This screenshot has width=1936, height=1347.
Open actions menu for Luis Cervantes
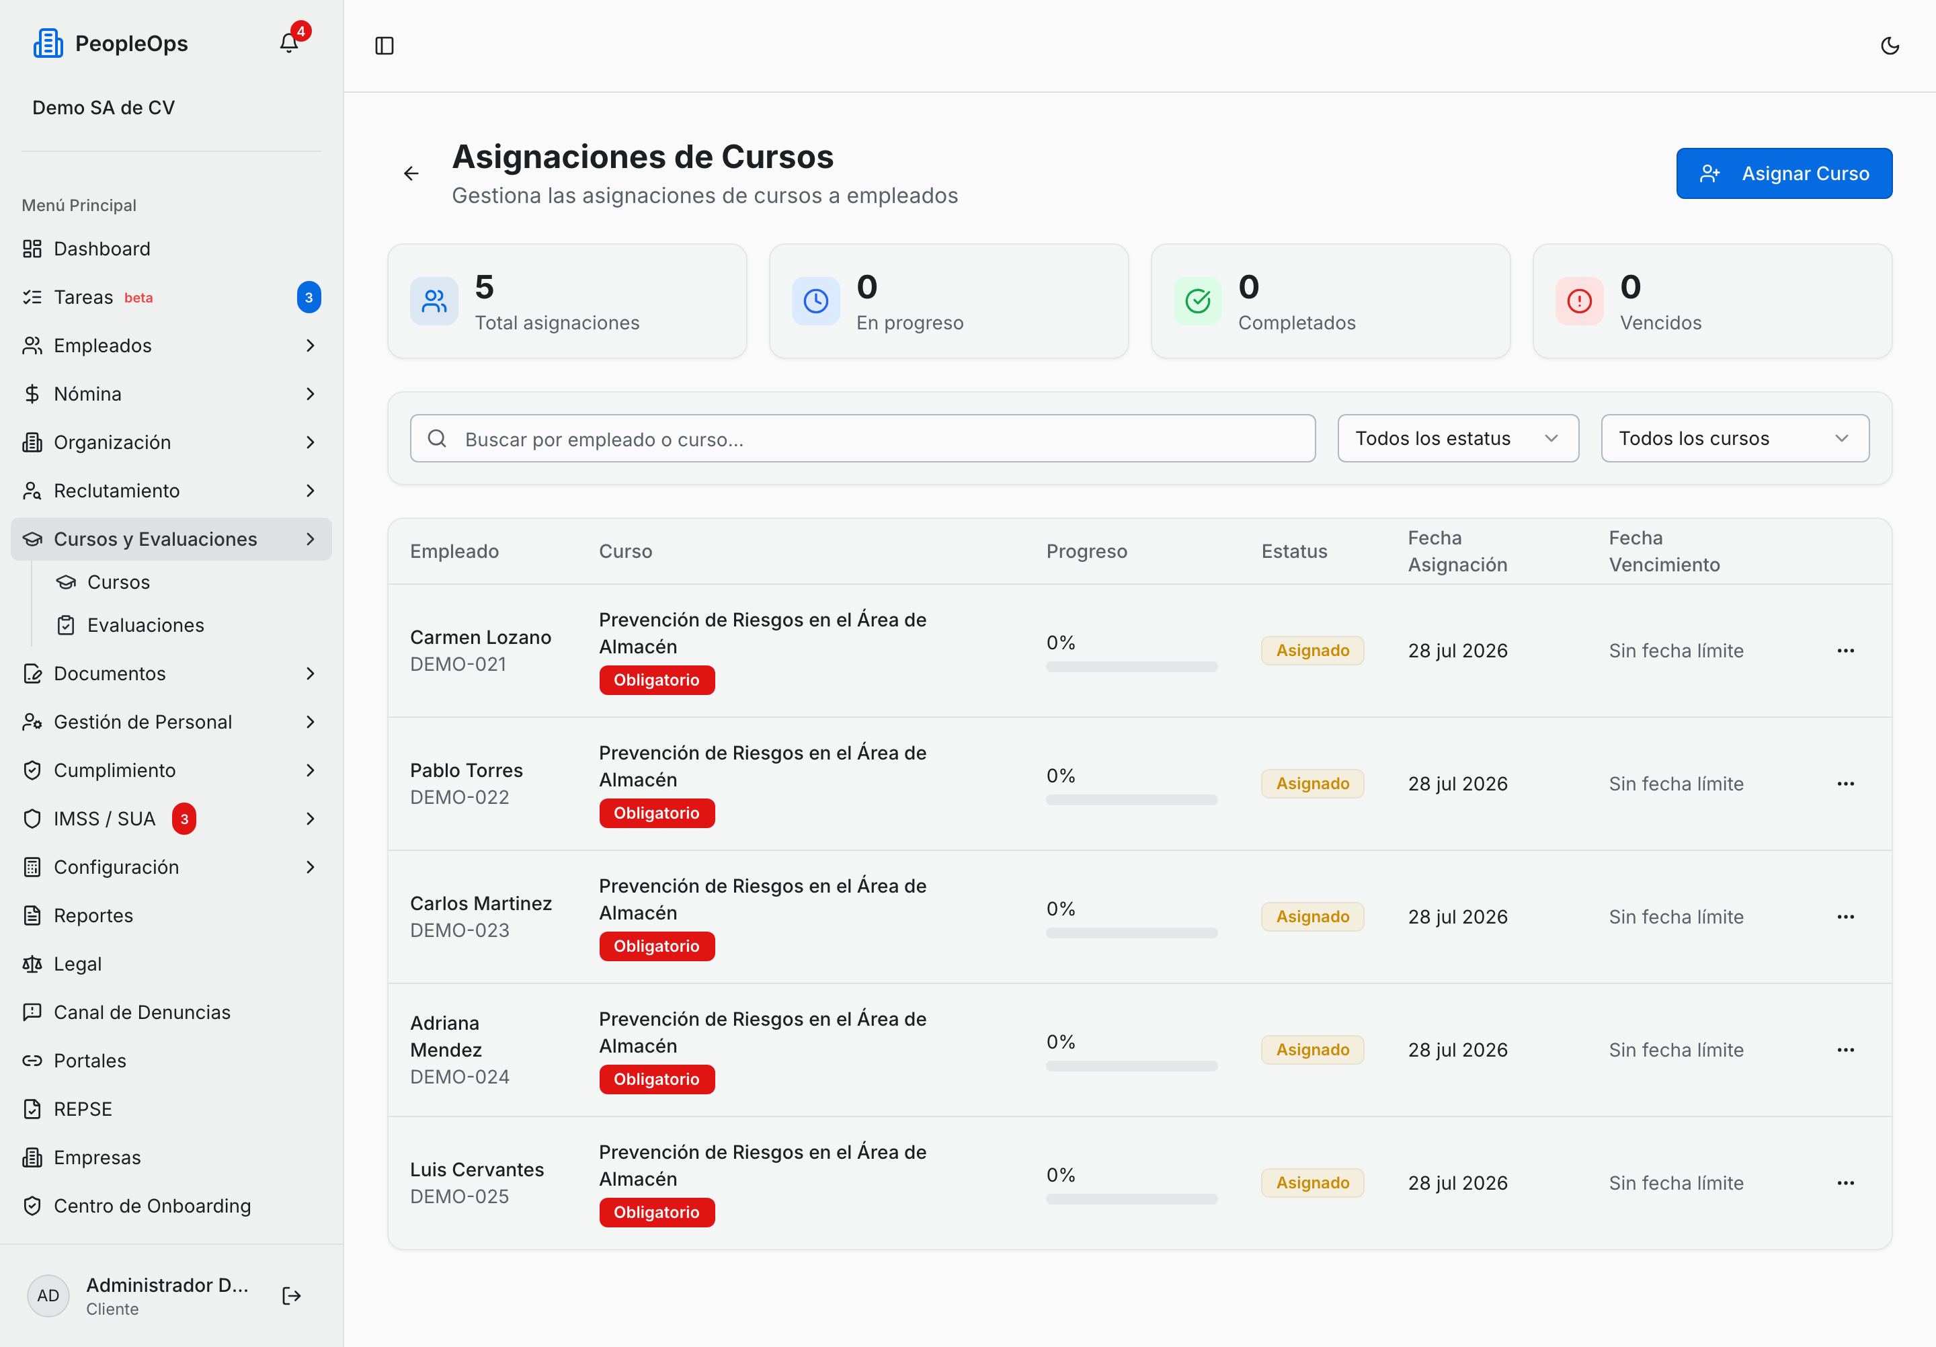point(1846,1184)
